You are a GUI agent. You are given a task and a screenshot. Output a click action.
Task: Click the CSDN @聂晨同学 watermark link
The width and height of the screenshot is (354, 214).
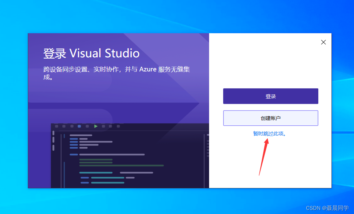328,208
